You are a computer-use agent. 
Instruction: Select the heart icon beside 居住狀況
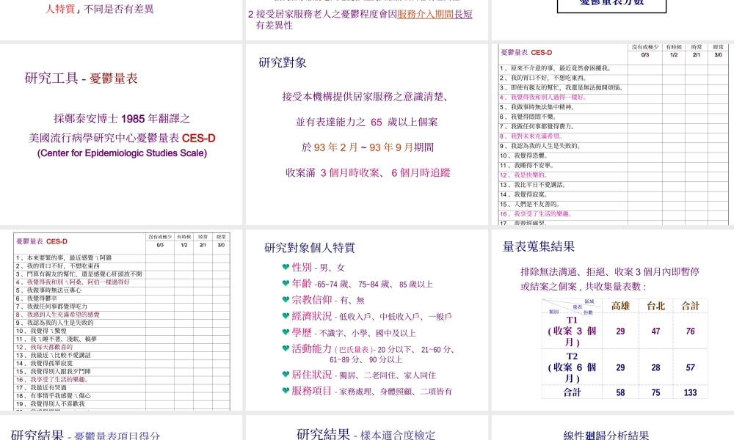point(286,374)
